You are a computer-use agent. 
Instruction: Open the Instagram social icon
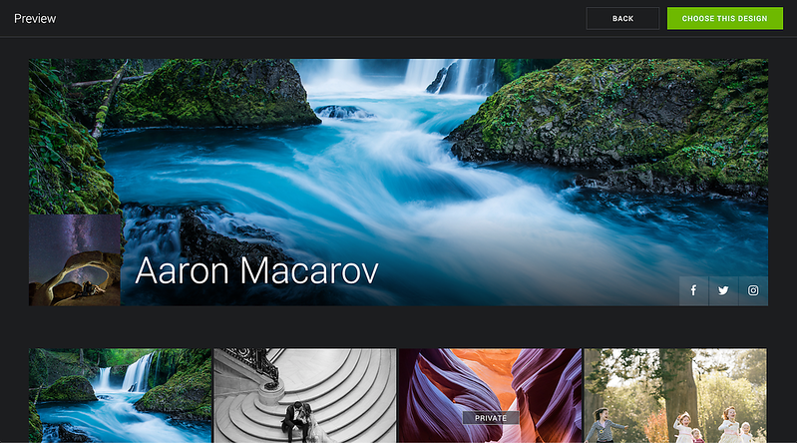[753, 290]
